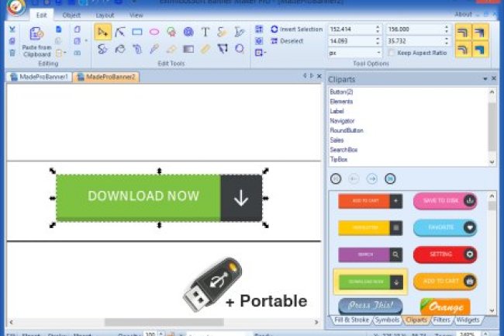Enable Keep Aspect Ratio checkbox
The image size is (504, 336).
pyautogui.click(x=391, y=53)
